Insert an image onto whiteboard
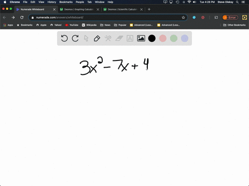This screenshot has width=249, height=186. (x=141, y=38)
